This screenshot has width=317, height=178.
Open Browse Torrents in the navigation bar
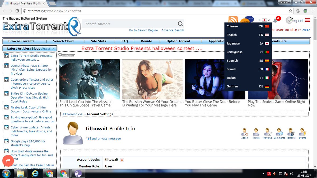coord(21,41)
